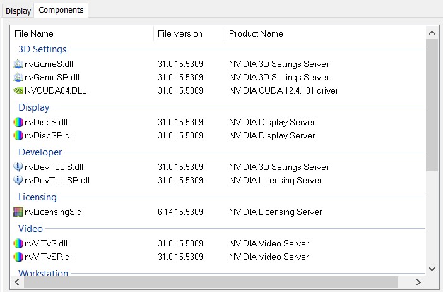Click the nvDispSR.dll rainbow icon
Screen dimensions: 443x292
point(18,135)
